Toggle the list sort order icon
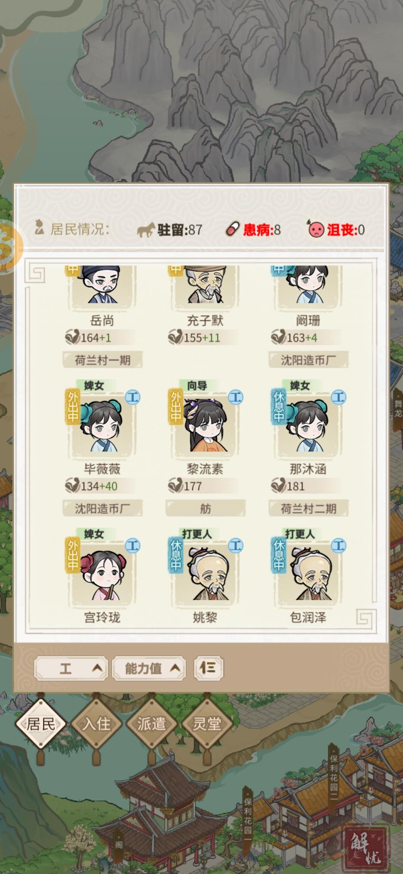Viewport: 403px width, 874px height. tap(208, 668)
